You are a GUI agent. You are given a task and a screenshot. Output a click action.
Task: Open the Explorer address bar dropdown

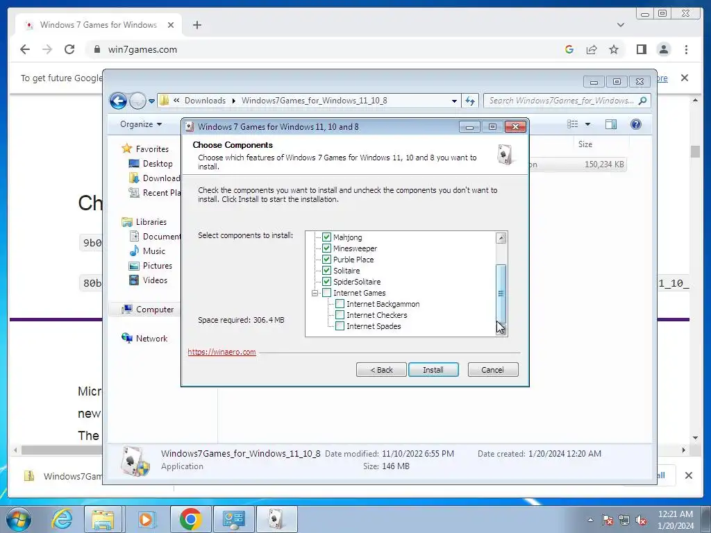tap(454, 101)
